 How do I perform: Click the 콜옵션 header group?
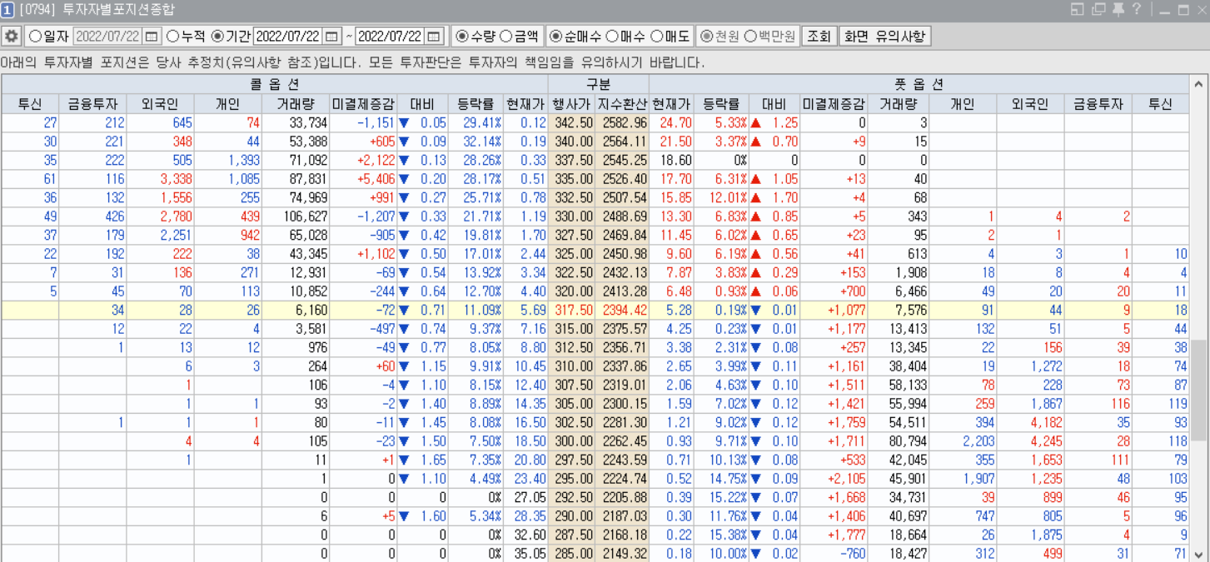[x=274, y=84]
